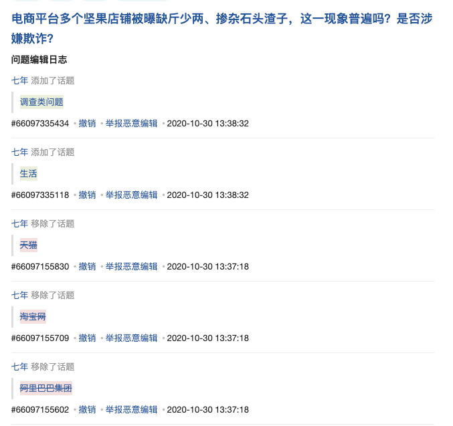Click timestamp 2020-10-30 13:38:32 of edit #66097335434
The image size is (453, 426).
tap(207, 124)
